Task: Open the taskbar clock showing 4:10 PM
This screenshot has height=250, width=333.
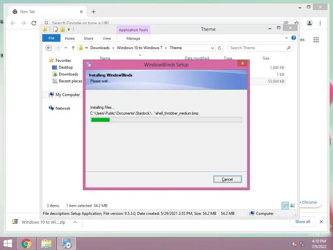Action: pos(319,244)
